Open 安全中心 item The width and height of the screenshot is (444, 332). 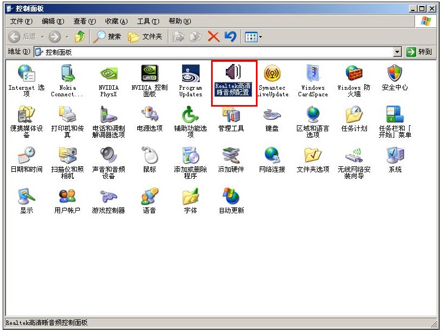(395, 78)
